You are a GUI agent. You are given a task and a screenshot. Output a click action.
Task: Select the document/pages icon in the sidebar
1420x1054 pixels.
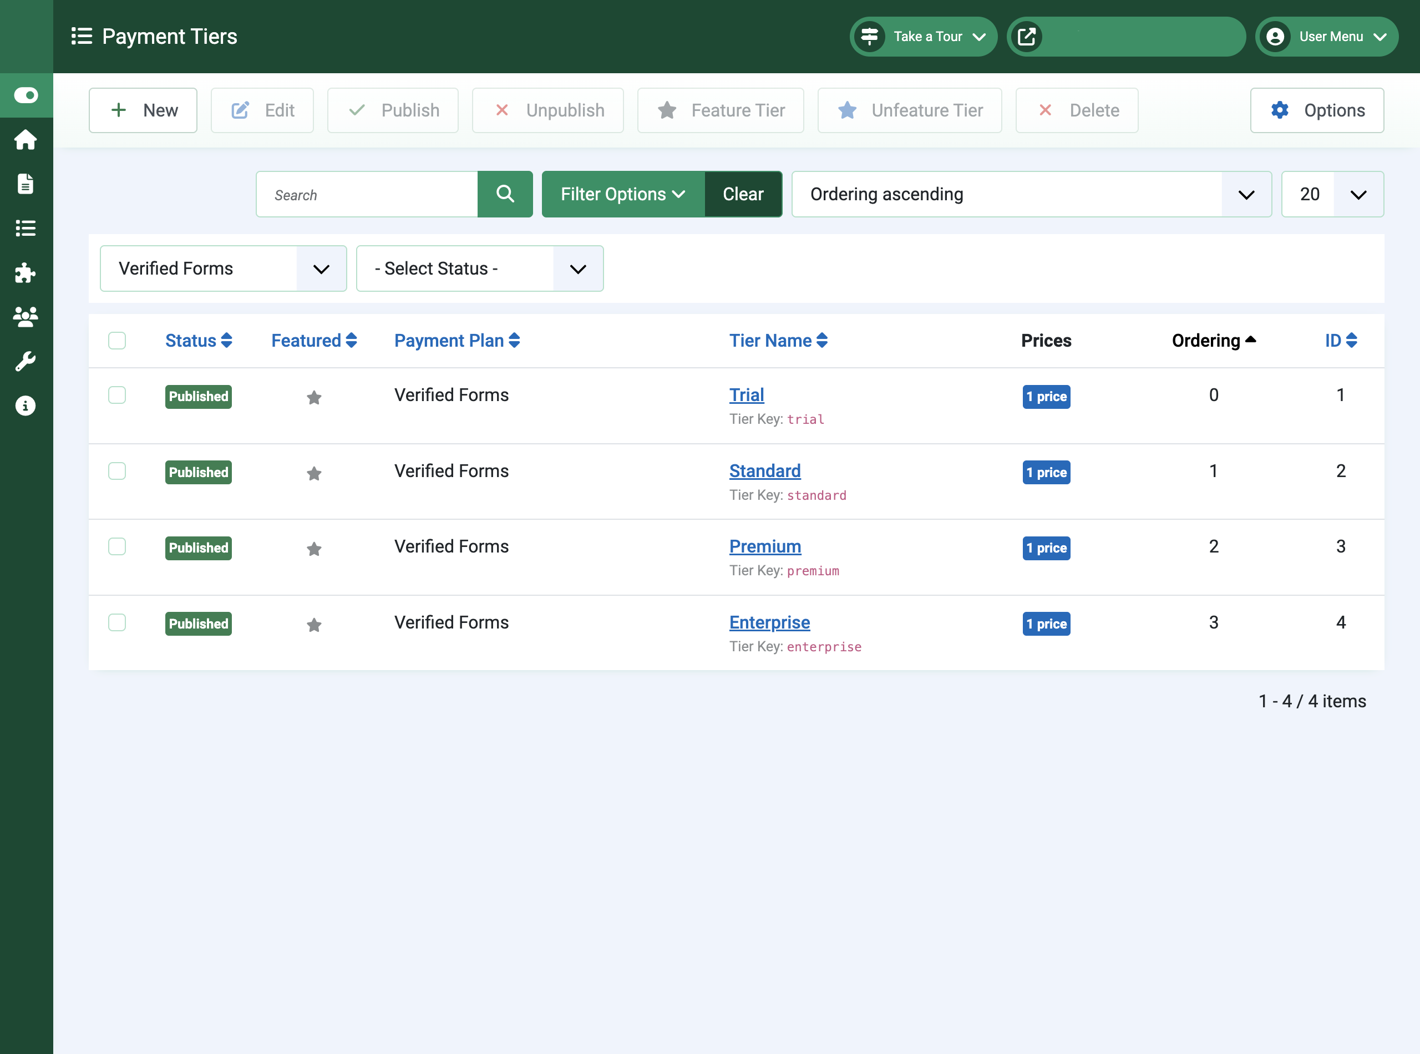point(26,184)
